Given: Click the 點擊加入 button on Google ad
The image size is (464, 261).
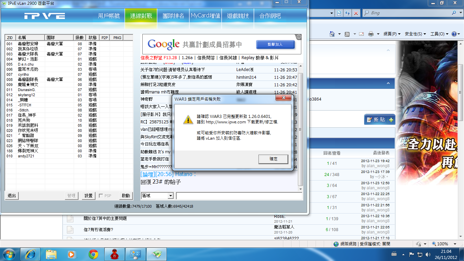Looking at the screenshot, I should click(275, 45).
